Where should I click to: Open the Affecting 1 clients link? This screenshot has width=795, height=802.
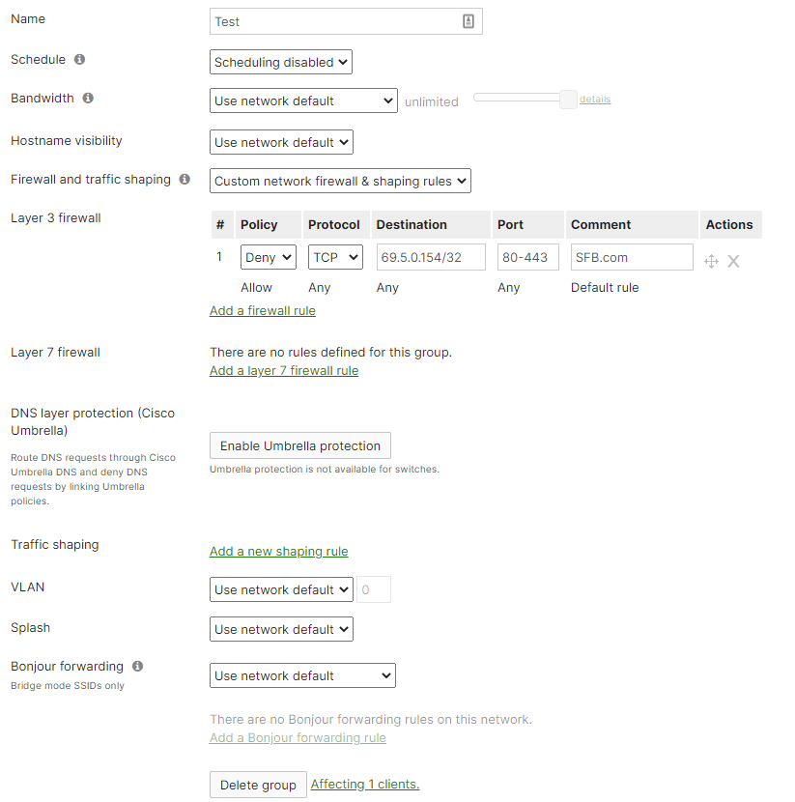(x=365, y=785)
